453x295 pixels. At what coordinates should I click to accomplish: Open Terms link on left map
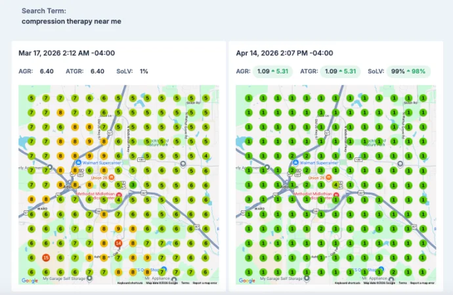[185, 283]
